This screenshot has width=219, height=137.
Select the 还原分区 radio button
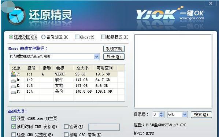pos(11,37)
